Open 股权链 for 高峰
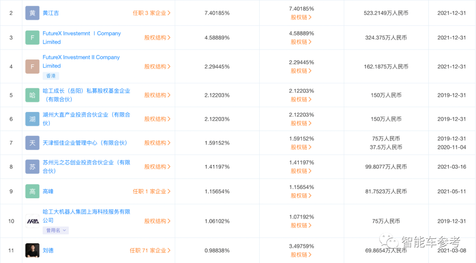This screenshot has width=476, height=263. coord(301,195)
